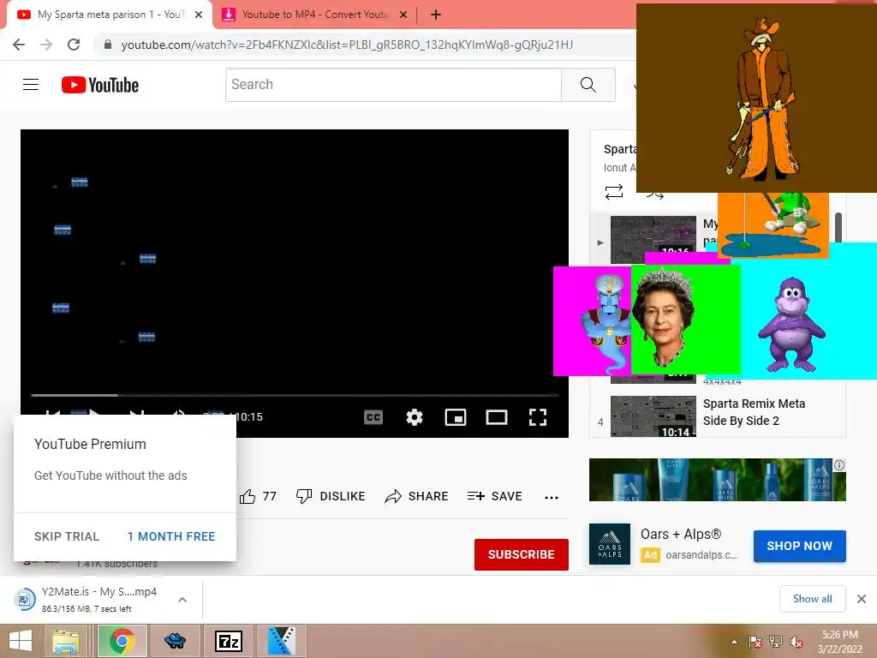Viewport: 877px width, 658px height.
Task: Go back to previous browser page
Action: [19, 45]
